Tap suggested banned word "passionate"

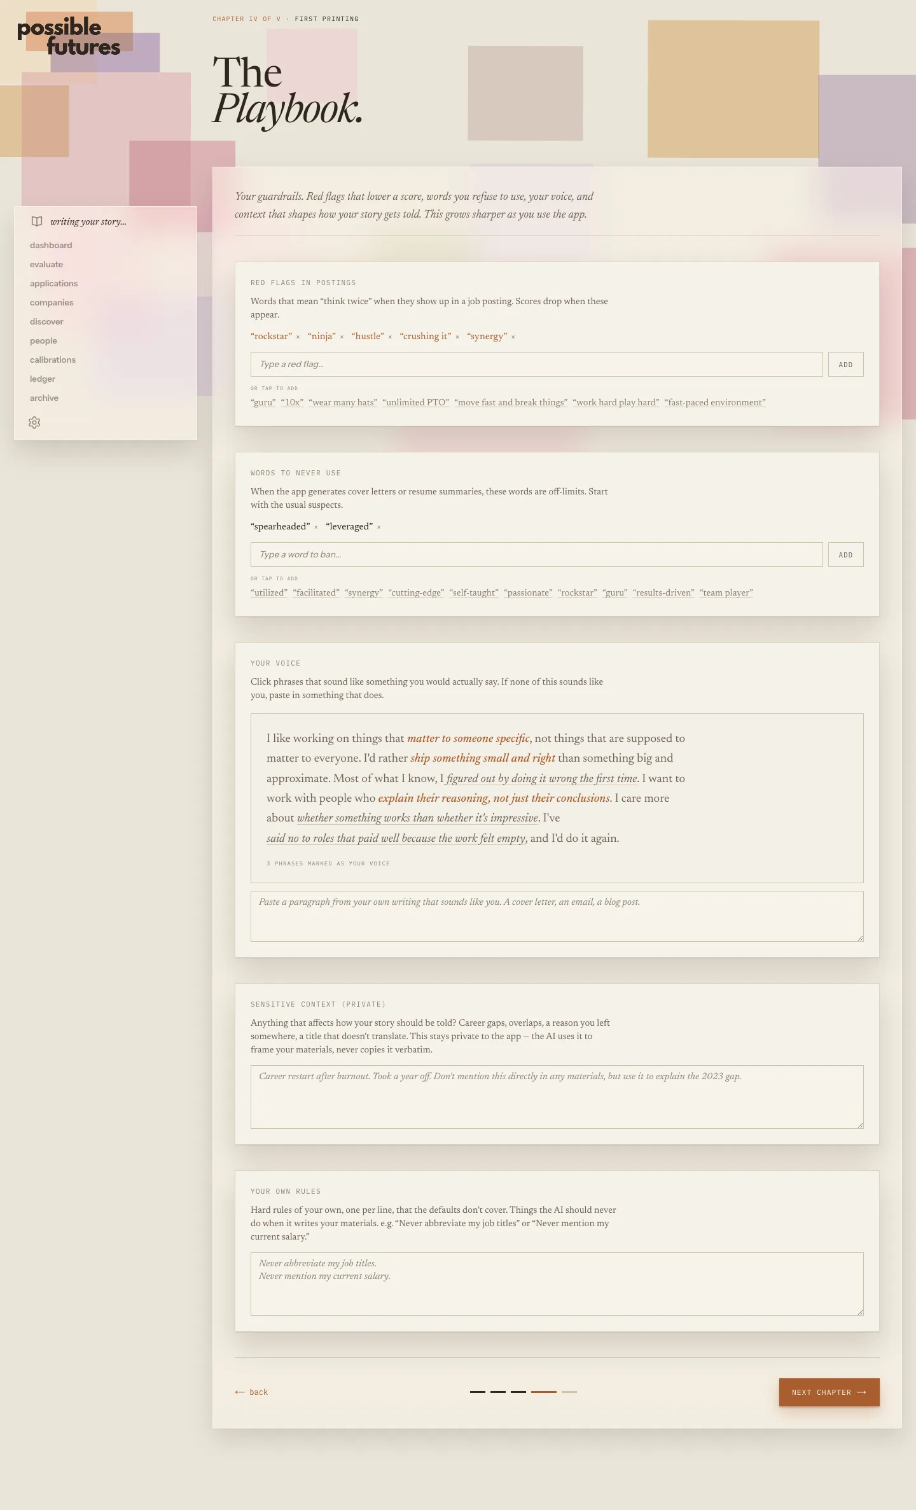click(x=528, y=592)
